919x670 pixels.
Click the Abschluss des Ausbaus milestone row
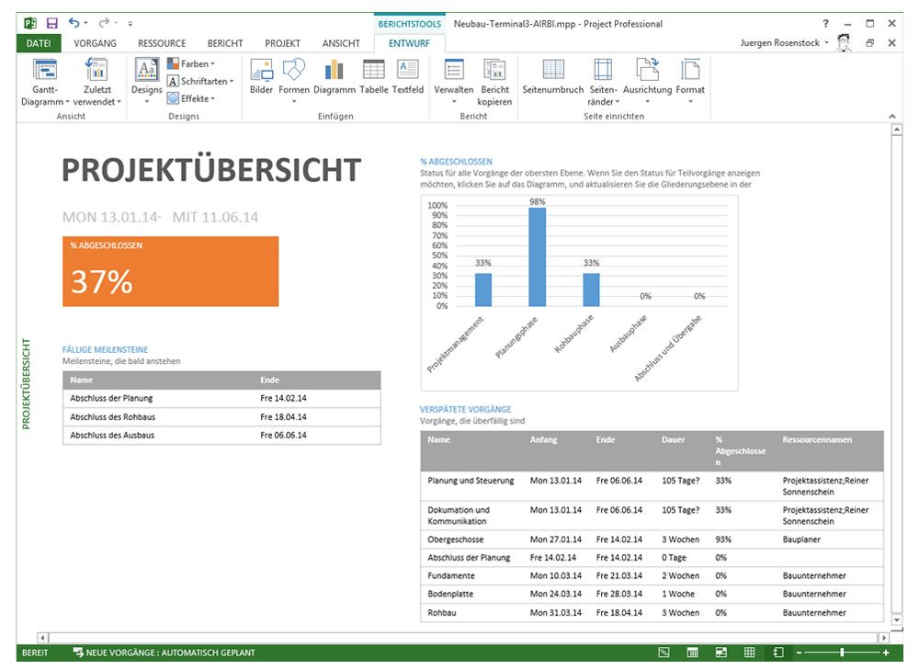point(221,435)
